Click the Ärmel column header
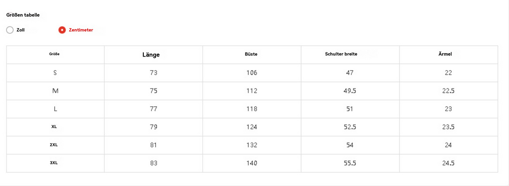The image size is (509, 186). click(x=448, y=54)
